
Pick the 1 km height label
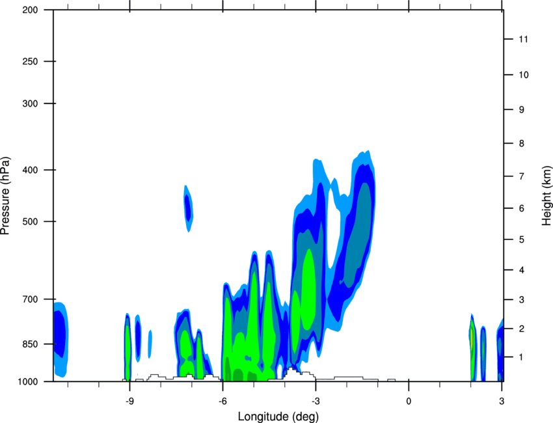tap(522, 357)
